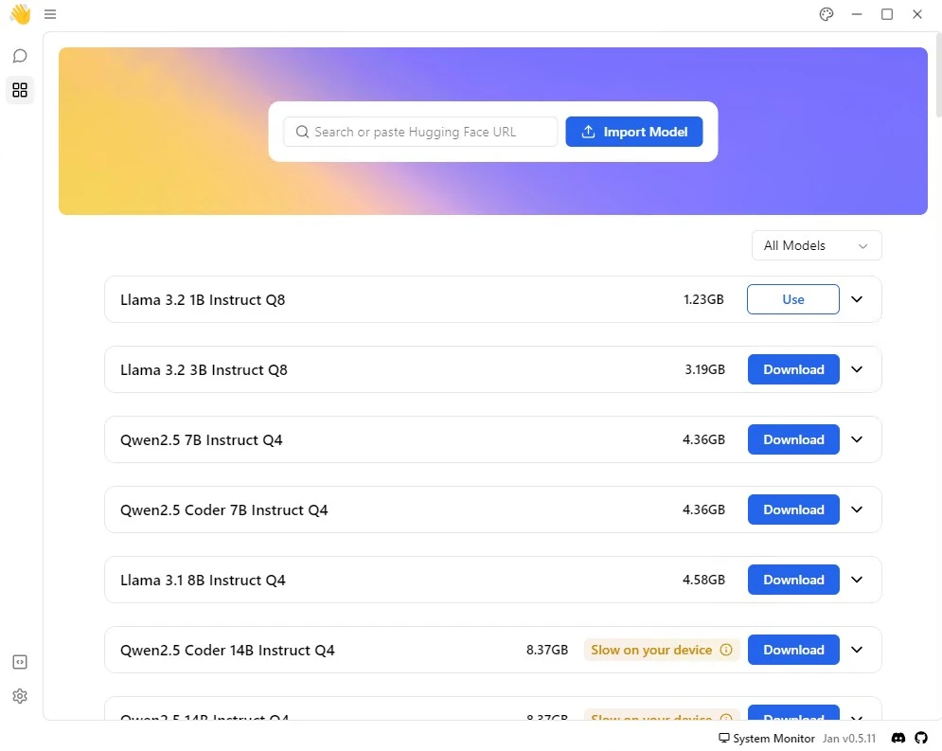942x751 pixels.
Task: Use the Llama 3.2 1B Instruct Q8 model
Action: 792,299
